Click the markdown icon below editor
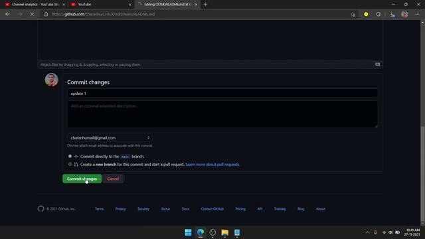Viewport: 425px width, 239px height. (x=377, y=64)
